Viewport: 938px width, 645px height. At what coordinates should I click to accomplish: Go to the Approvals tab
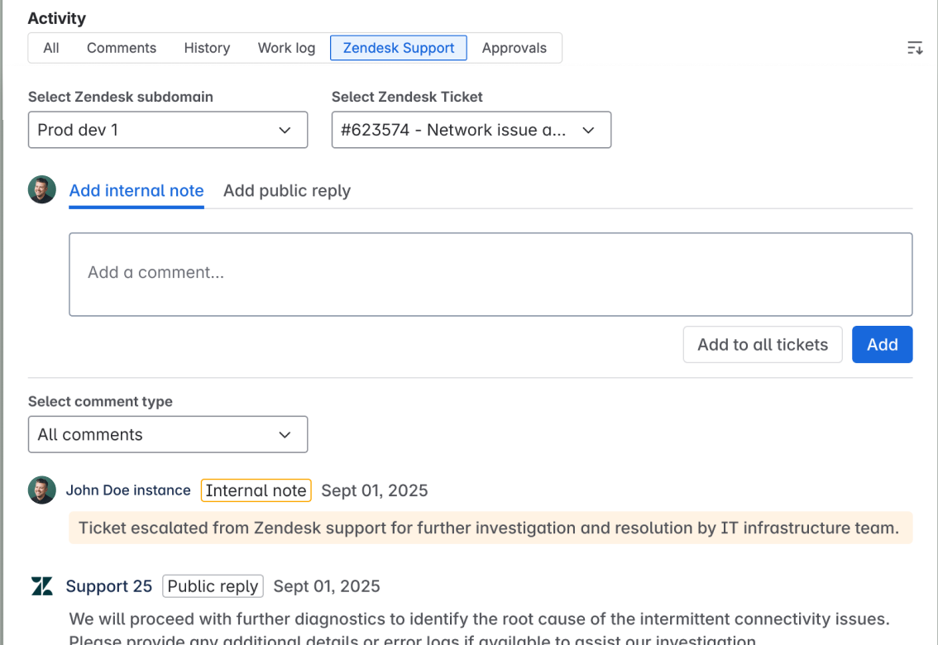point(514,48)
